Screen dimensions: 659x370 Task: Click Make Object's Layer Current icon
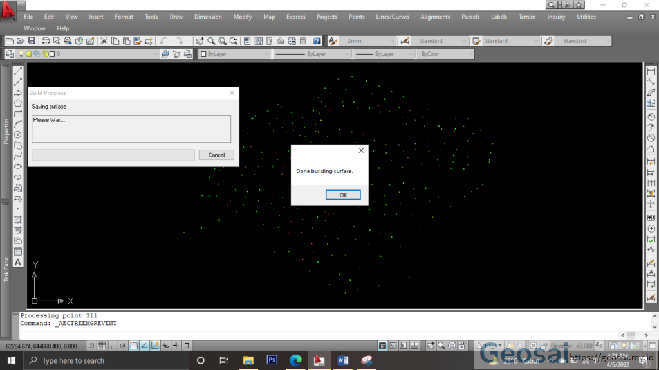pos(165,54)
